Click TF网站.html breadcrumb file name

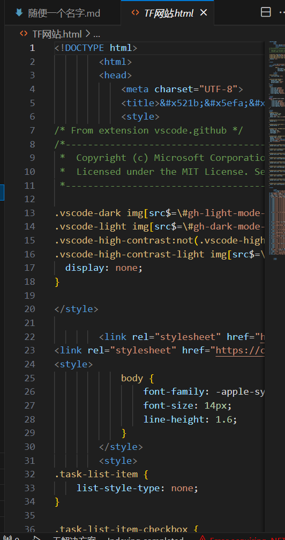point(57,34)
